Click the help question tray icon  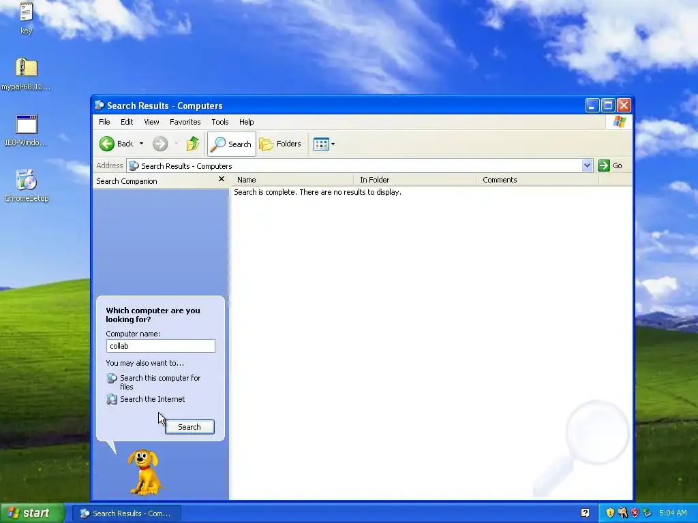pyautogui.click(x=585, y=513)
